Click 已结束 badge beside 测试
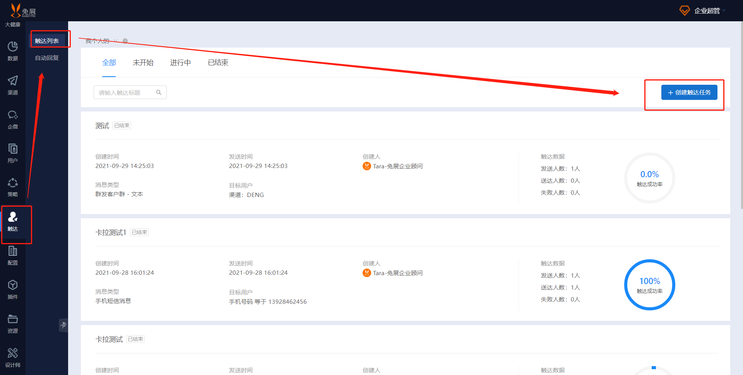 click(122, 125)
